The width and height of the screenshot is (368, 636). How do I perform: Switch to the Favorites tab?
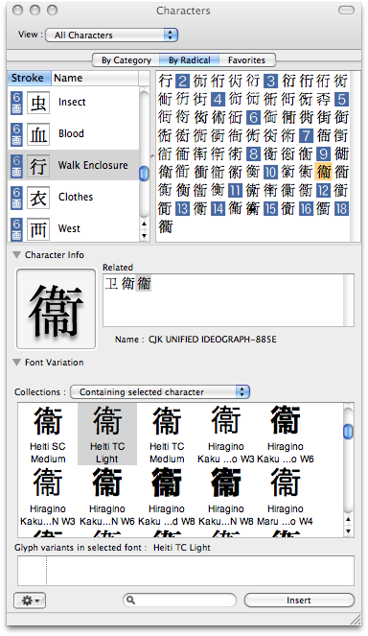point(247,60)
